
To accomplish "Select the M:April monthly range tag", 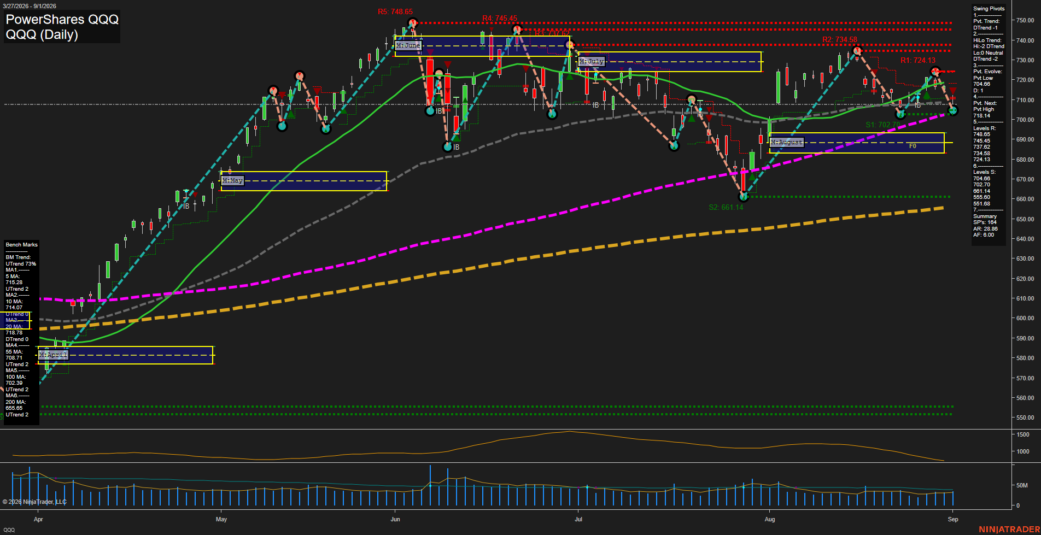I will coord(53,355).
